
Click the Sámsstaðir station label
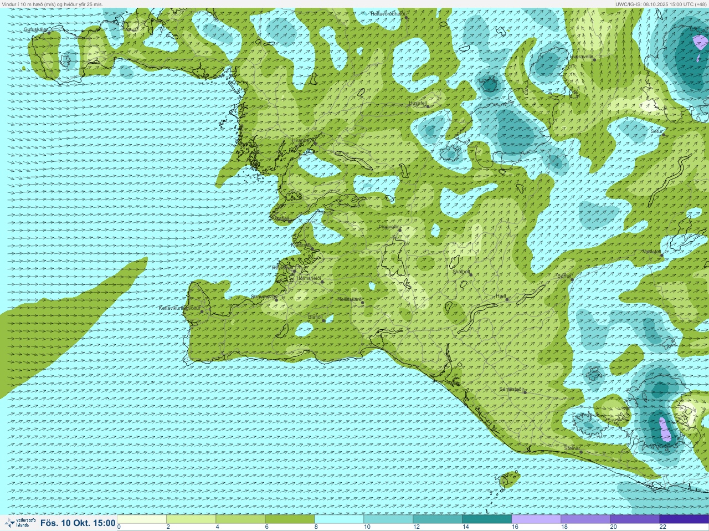(x=511, y=389)
